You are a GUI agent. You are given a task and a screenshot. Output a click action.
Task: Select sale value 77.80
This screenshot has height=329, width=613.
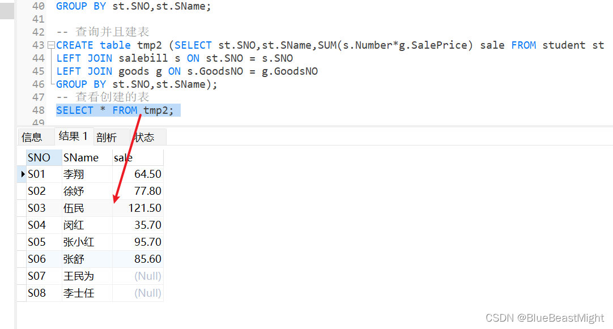(x=138, y=191)
